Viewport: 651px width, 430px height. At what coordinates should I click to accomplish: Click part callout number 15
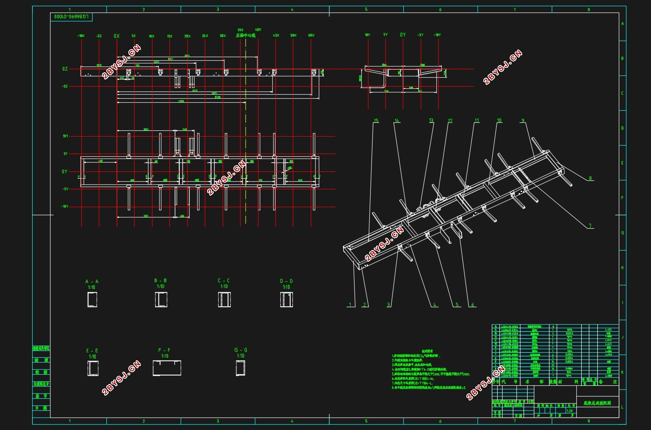click(x=376, y=121)
